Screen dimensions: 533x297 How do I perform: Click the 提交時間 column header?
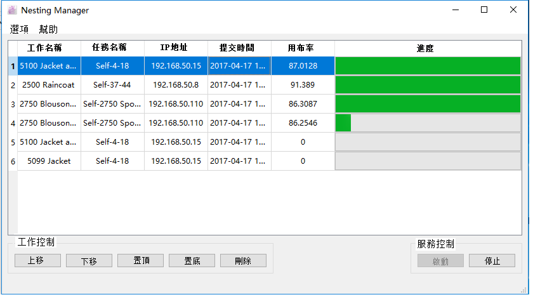[239, 48]
